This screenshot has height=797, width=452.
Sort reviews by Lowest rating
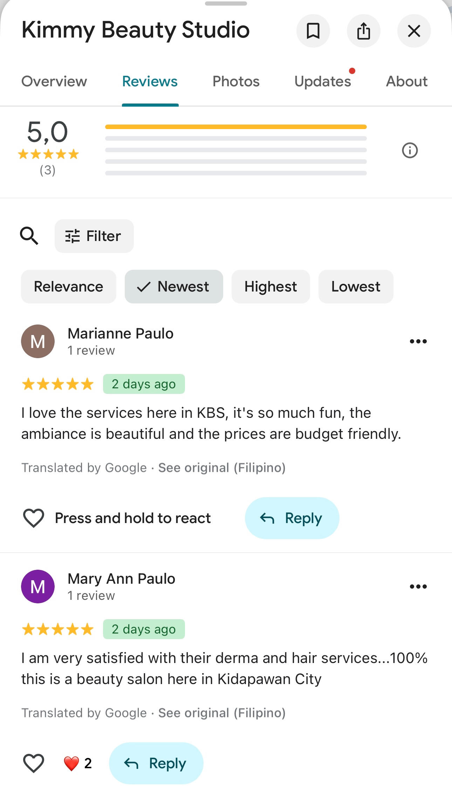tap(356, 287)
